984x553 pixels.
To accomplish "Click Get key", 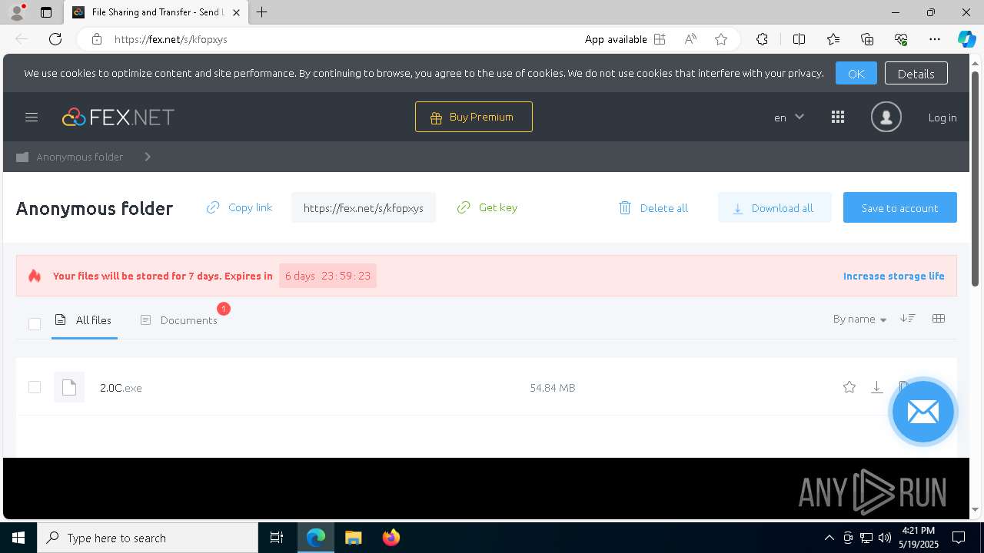I will click(487, 207).
